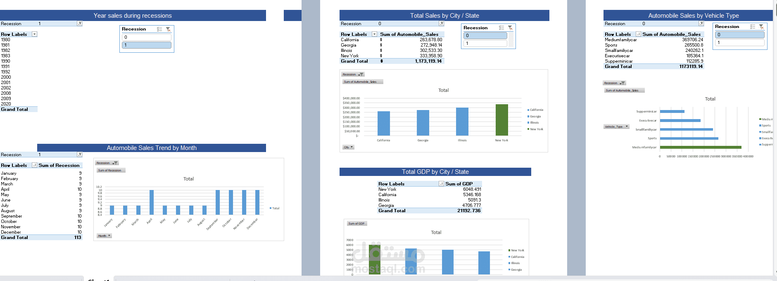
Task: Open Row Labels dropdown above the month list
Action: click(x=35, y=165)
